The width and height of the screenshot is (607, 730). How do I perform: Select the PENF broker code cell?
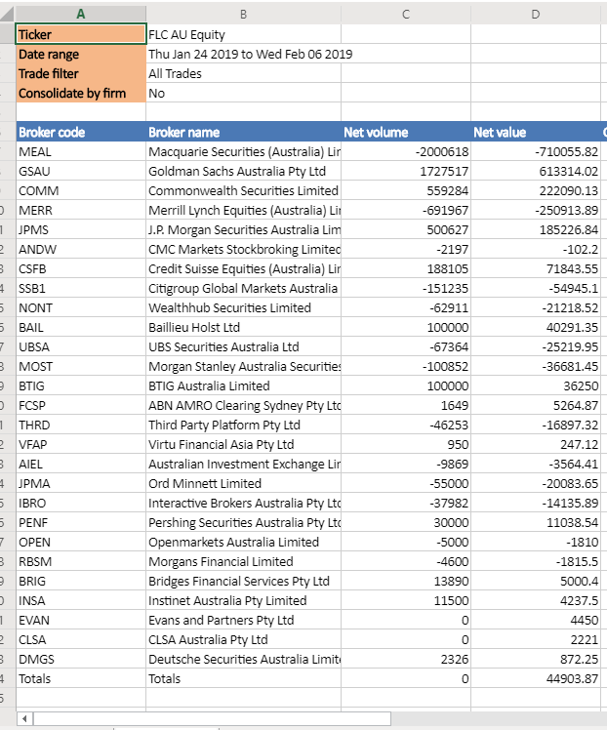click(x=81, y=523)
